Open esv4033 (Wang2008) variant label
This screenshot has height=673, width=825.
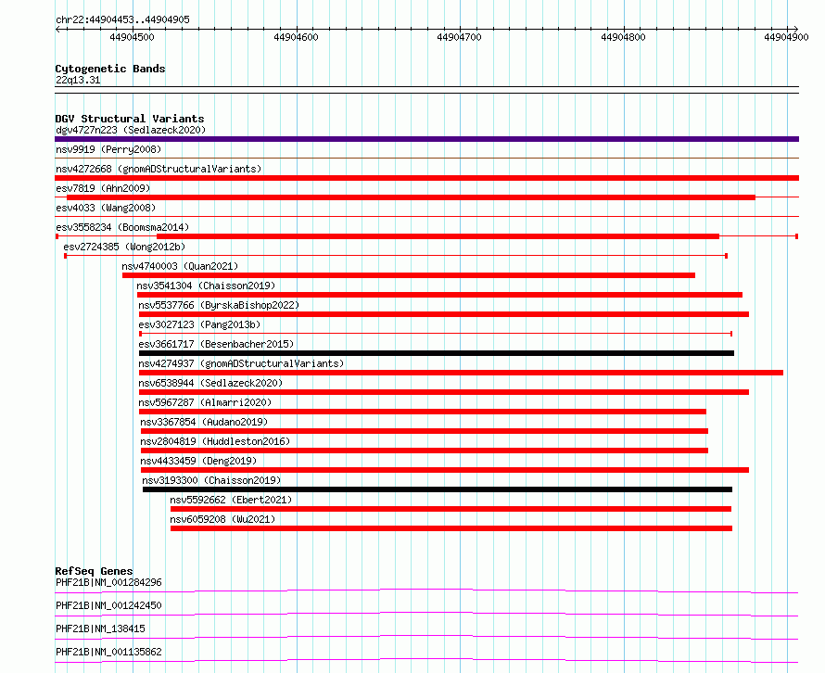[x=106, y=208]
